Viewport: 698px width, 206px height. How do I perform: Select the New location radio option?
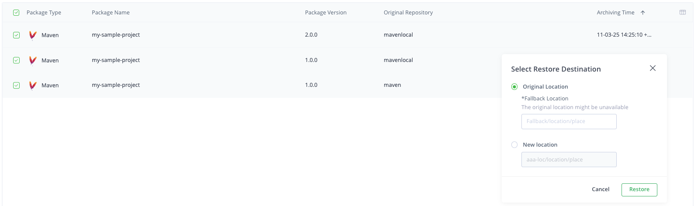pos(514,145)
